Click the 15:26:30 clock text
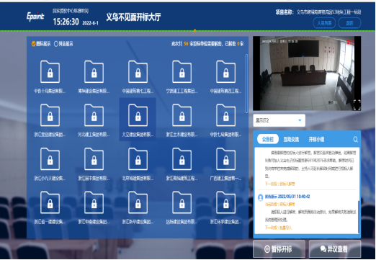This screenshot has height=260, width=376. coord(66,22)
